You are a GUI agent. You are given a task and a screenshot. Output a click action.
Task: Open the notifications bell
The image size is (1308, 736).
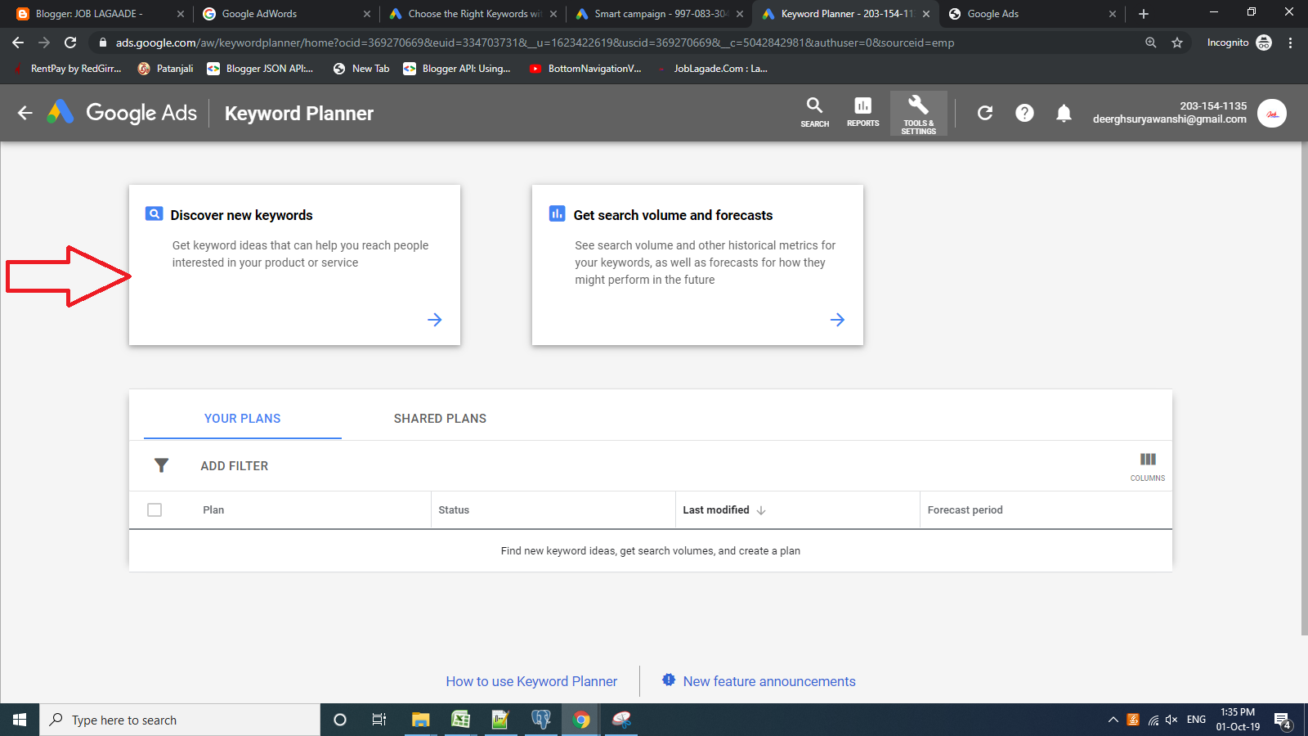[1064, 113]
